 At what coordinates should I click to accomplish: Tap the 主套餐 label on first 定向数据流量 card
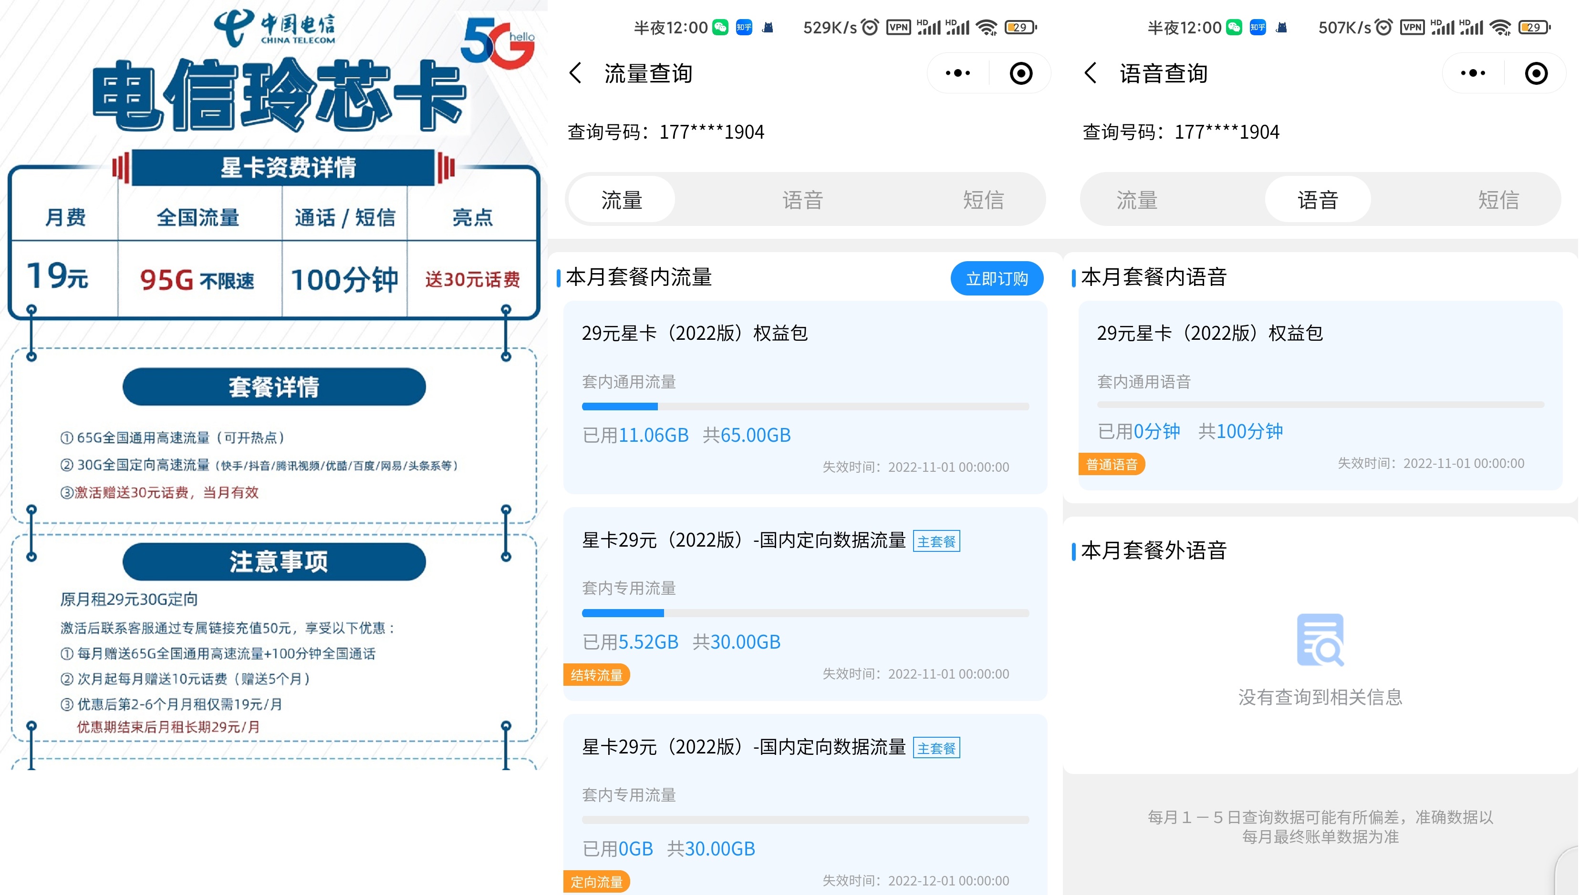[x=936, y=541]
